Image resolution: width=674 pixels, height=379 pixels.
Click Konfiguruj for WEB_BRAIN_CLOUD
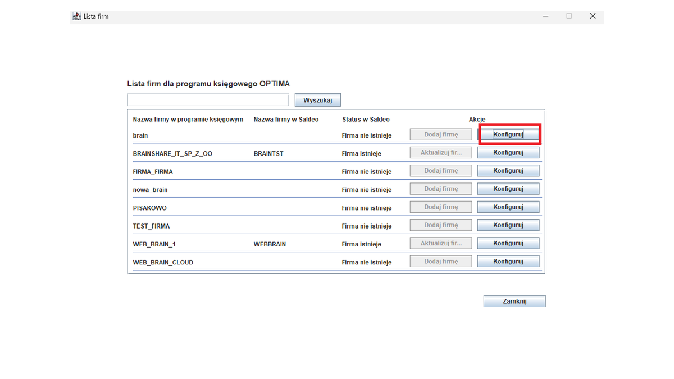point(508,262)
